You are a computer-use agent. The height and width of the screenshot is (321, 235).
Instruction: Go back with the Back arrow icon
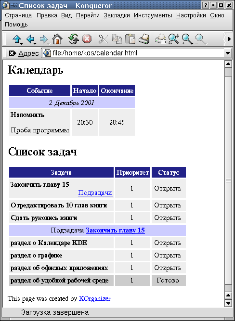tap(30, 39)
